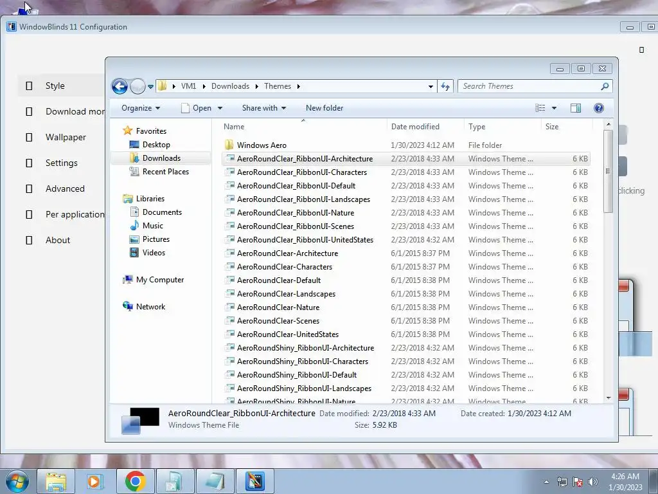
Task: Open the recent locations dropdown arrow
Action: (150, 87)
